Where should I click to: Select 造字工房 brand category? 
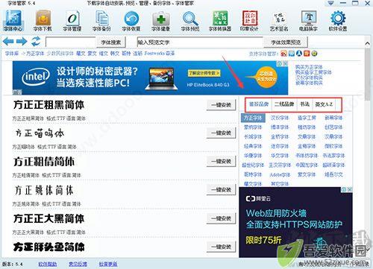307,118
